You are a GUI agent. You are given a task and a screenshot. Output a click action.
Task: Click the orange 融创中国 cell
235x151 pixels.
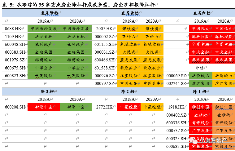tap(224, 107)
